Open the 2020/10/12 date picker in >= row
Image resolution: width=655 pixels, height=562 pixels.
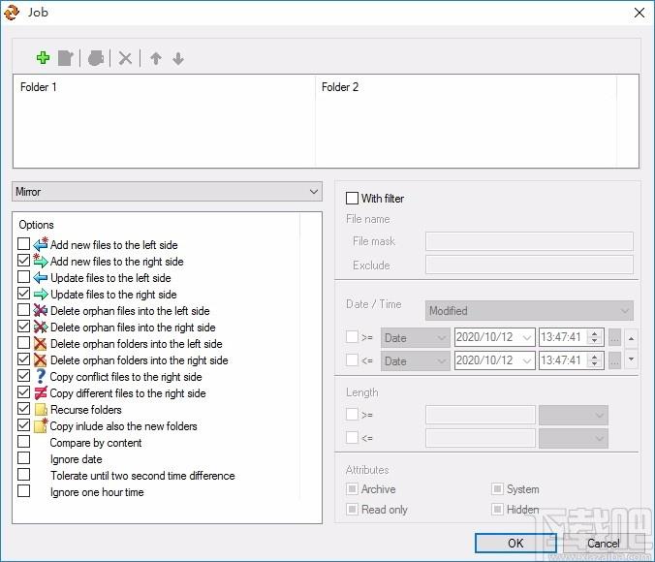click(494, 337)
